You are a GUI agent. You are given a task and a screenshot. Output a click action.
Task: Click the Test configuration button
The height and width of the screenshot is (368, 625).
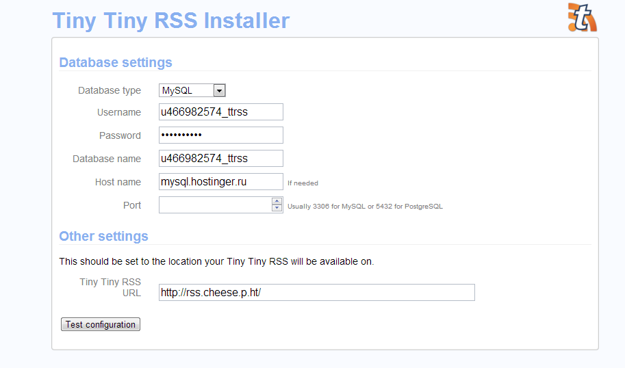101,324
